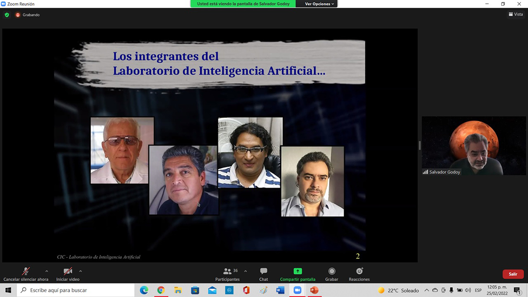Click Compartir pantalla share button

coord(298,274)
